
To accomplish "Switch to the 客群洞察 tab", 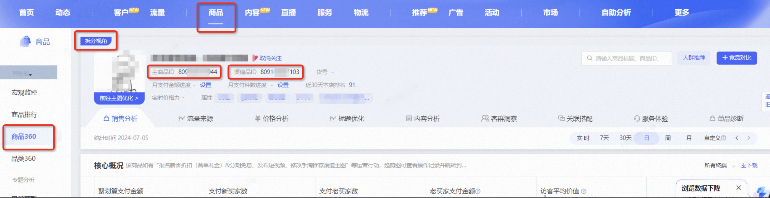I will point(499,118).
